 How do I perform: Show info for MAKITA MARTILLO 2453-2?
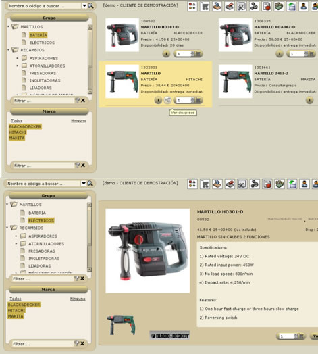tap(309, 100)
